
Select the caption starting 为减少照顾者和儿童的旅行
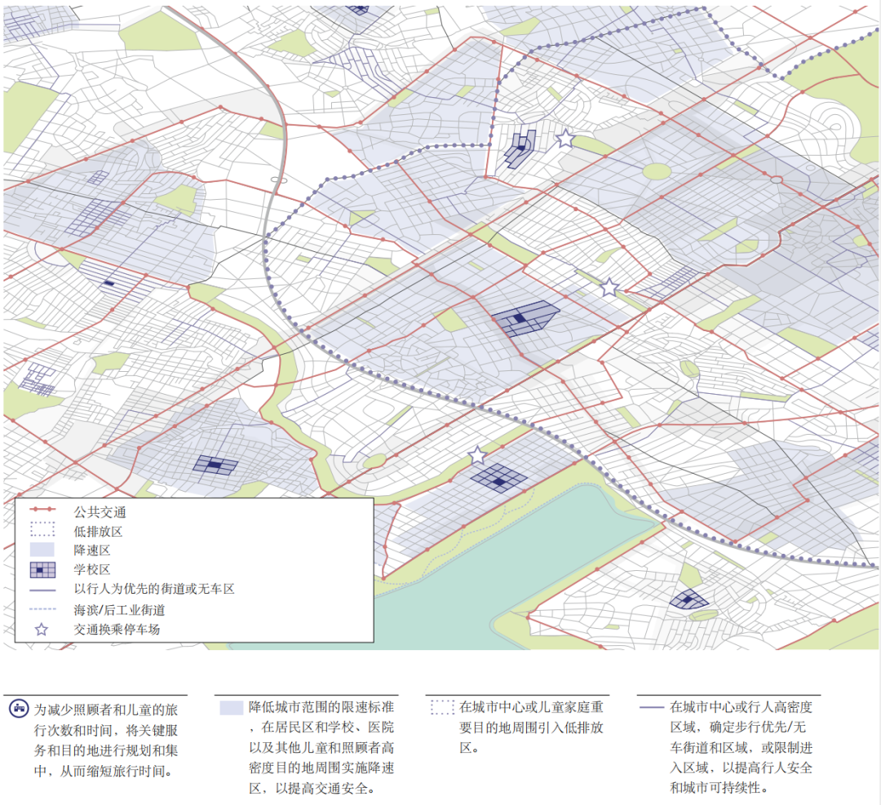click(x=105, y=741)
